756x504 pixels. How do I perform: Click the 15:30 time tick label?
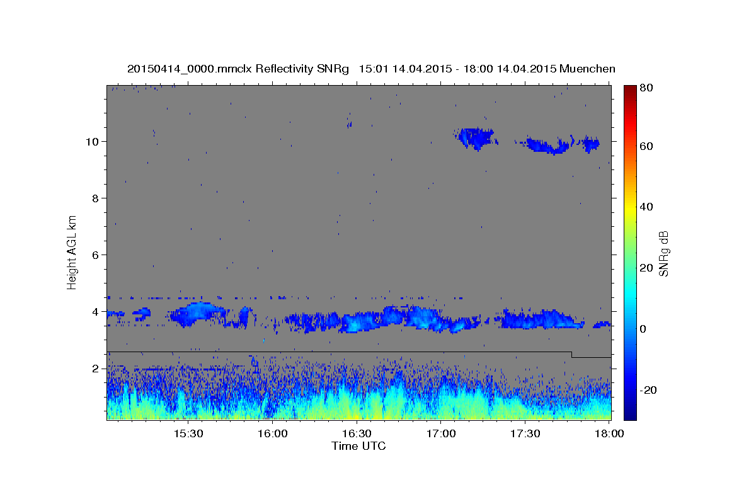pos(187,433)
